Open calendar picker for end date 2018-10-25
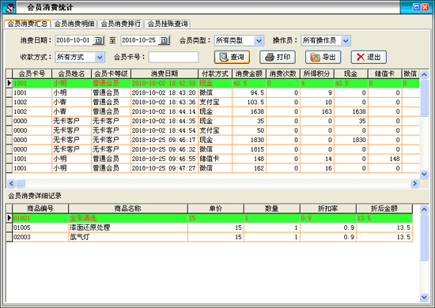Image resolution: width=435 pixels, height=308 pixels. pos(165,40)
